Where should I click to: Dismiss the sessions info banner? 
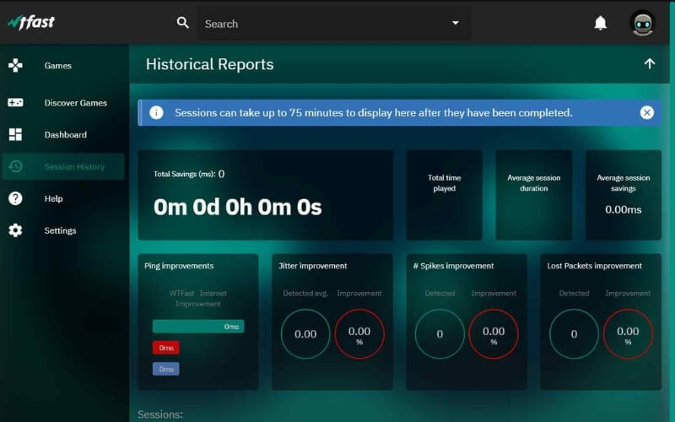[x=646, y=112]
